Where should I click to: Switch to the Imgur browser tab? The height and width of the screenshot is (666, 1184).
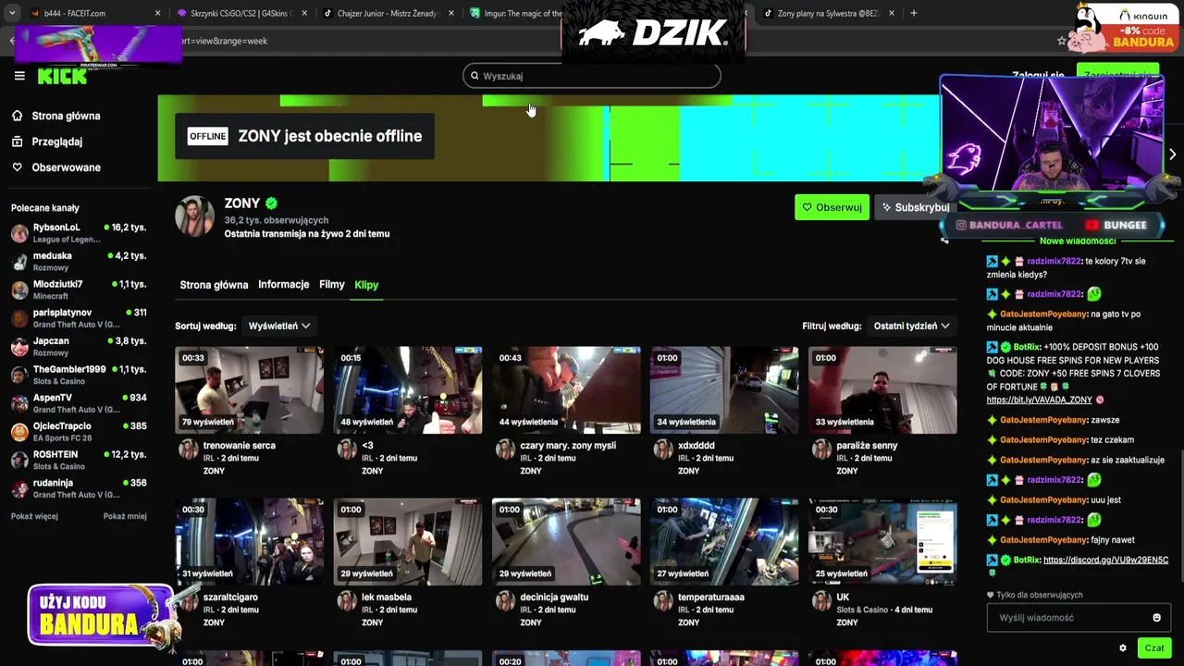tap(514, 13)
